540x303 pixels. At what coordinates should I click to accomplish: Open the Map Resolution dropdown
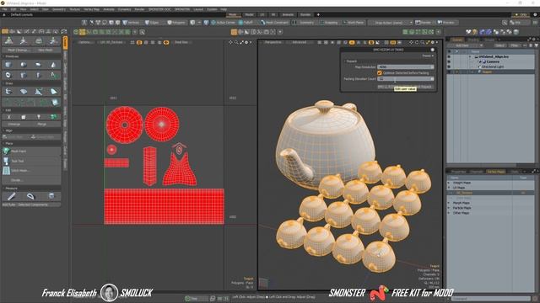pos(405,67)
